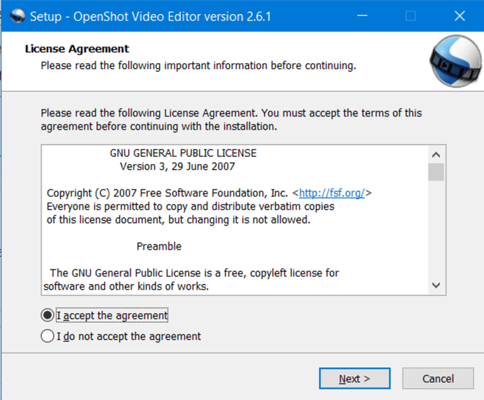Click the license scrollbar down arrow

point(436,285)
